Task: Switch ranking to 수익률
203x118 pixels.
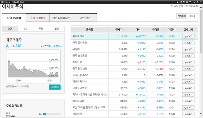Action: coord(192,16)
